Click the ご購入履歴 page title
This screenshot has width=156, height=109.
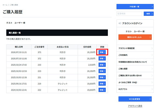[13, 12]
